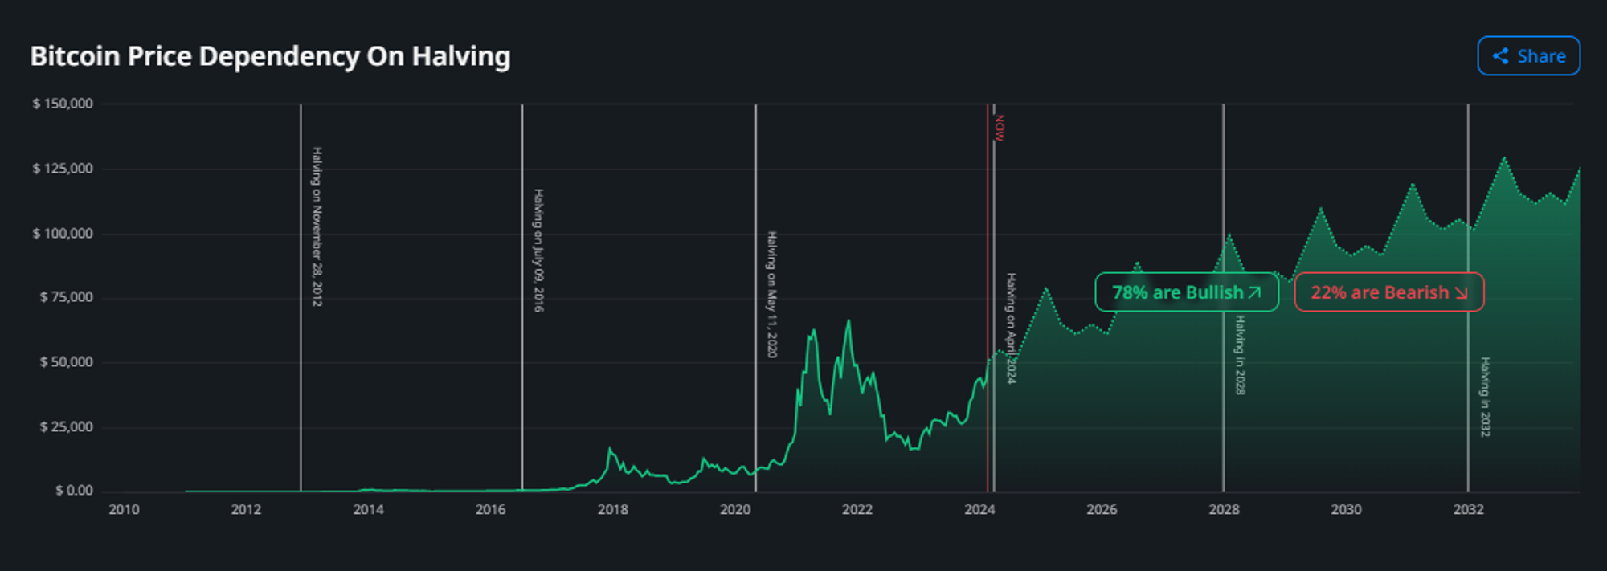Click the Halving on July 09, 2016 label

[x=538, y=251]
